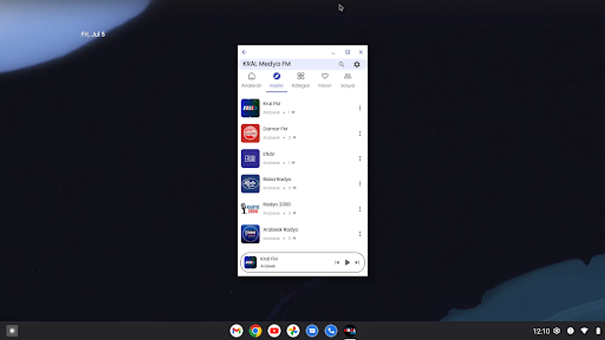Screen dimensions: 605x340
Task: Start a search via the magnifier icon
Action: (x=341, y=64)
